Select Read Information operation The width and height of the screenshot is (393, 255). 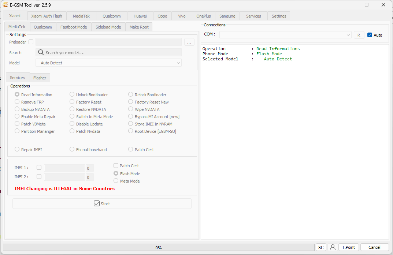click(17, 94)
